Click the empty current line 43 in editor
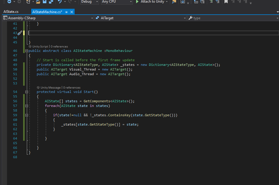The height and width of the screenshot is (185, 279). [154, 33]
